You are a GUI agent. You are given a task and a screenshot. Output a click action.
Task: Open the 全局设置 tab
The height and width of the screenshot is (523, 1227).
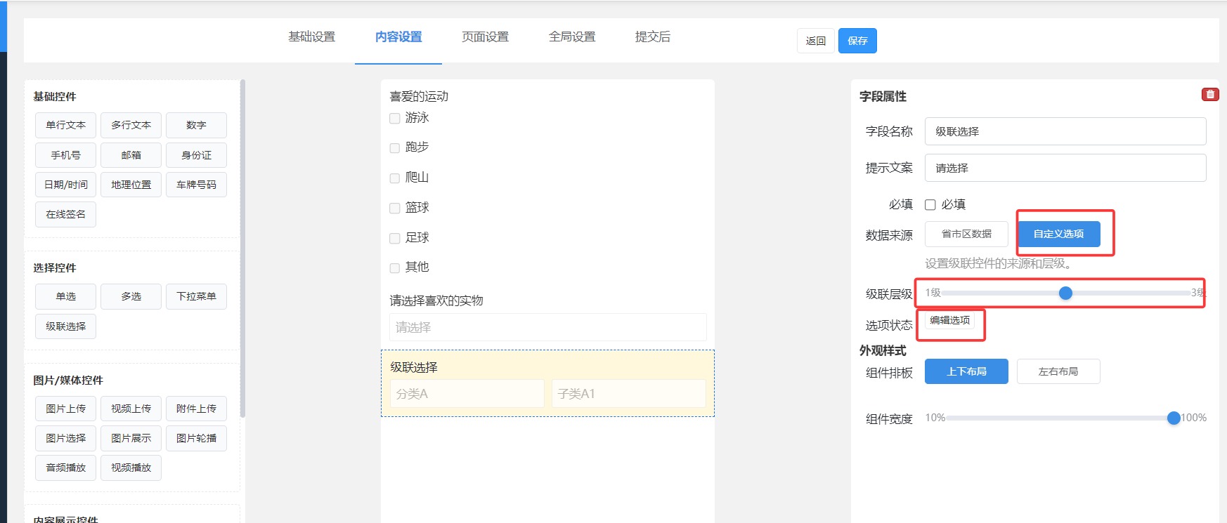[x=572, y=37]
